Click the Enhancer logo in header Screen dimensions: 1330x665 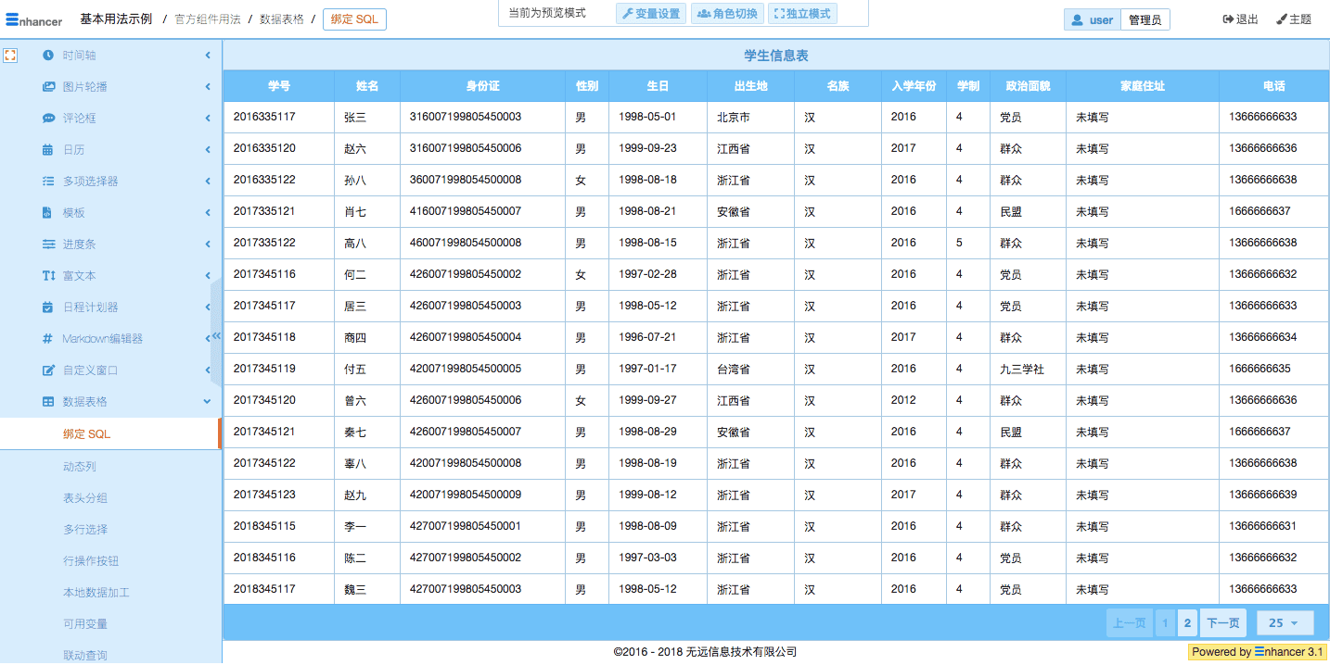[x=34, y=19]
